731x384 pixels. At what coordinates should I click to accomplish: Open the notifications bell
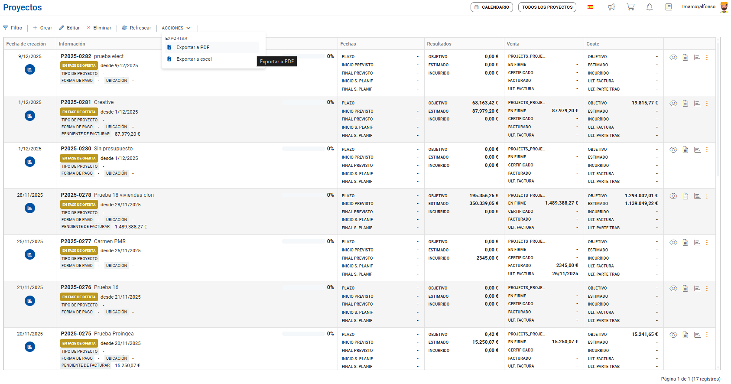pos(650,7)
